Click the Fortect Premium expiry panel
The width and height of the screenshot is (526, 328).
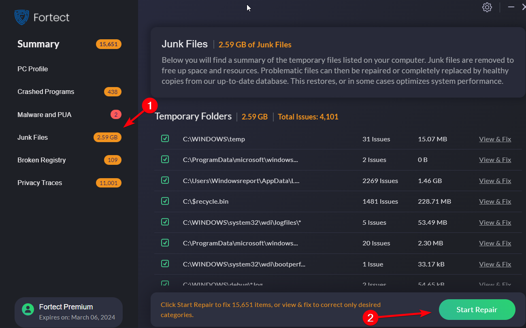[x=68, y=311]
